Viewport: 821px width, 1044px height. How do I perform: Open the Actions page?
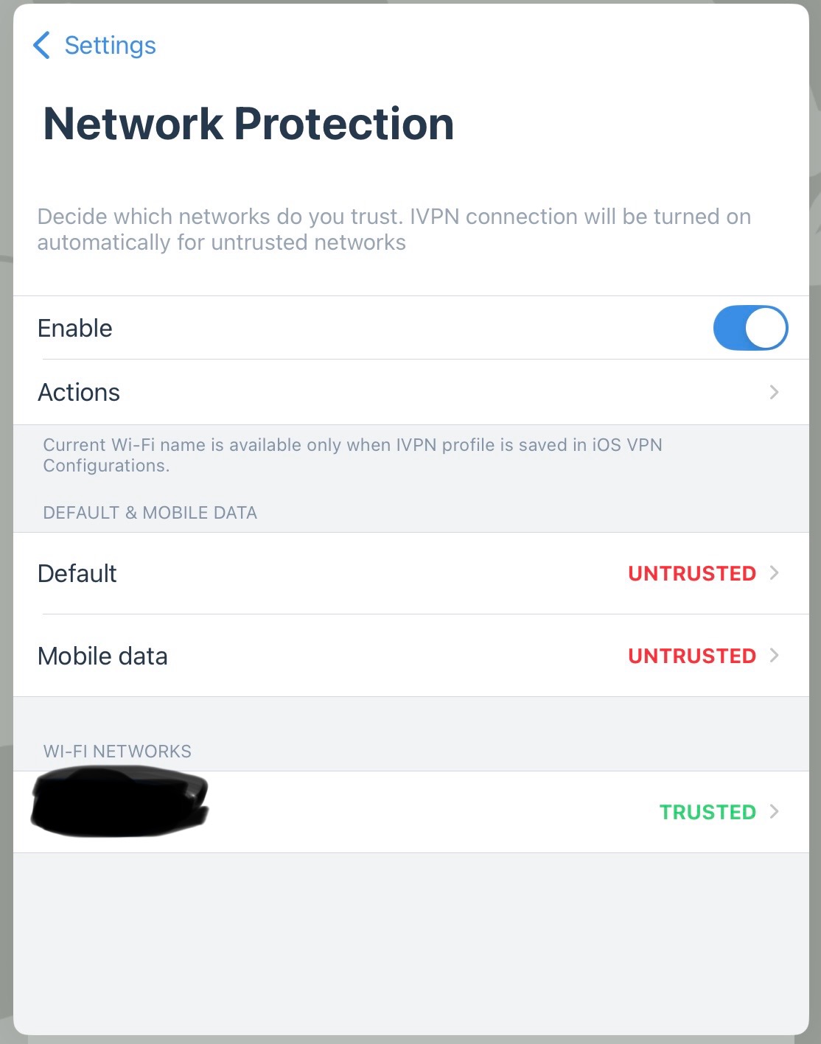pos(79,393)
